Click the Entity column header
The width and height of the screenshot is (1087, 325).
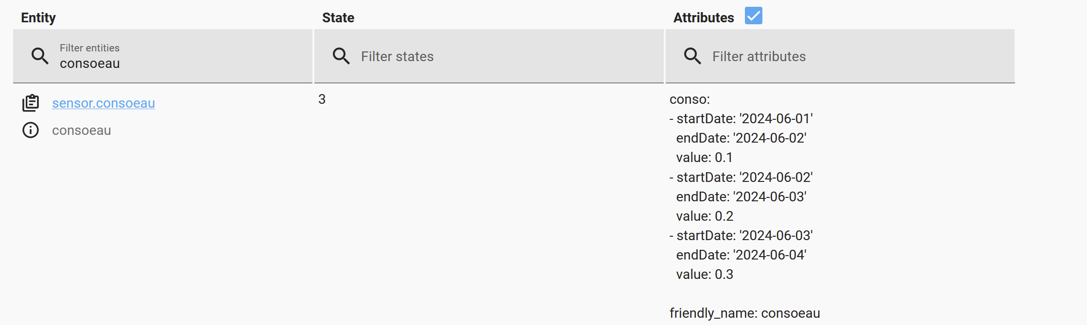click(x=38, y=18)
